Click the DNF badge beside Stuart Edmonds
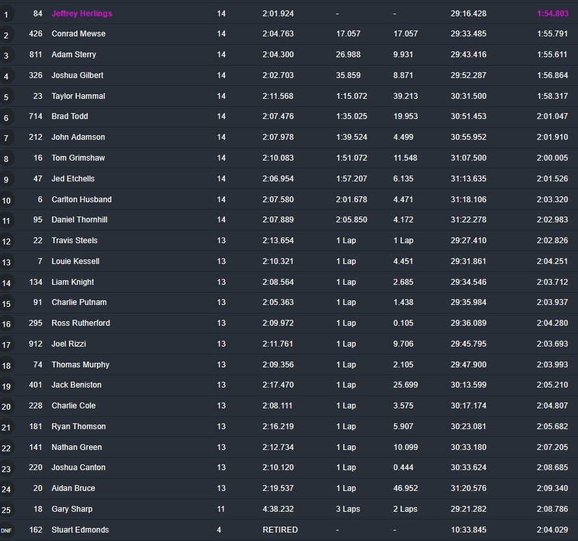 (x=7, y=531)
